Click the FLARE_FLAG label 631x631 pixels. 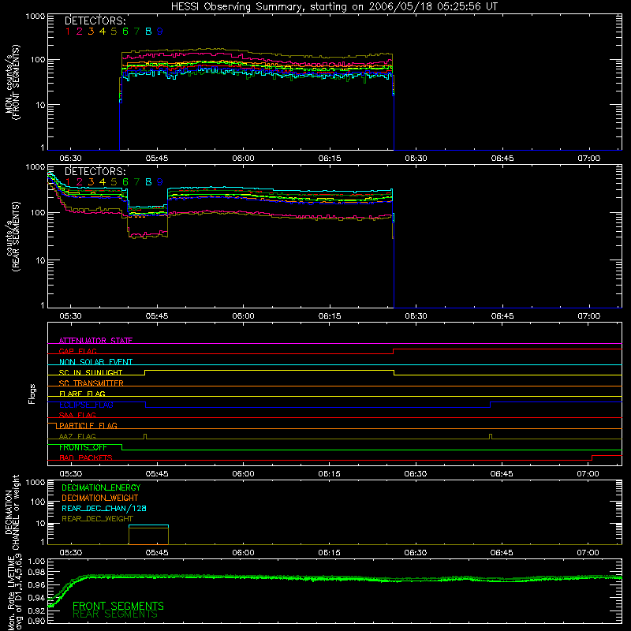point(82,394)
